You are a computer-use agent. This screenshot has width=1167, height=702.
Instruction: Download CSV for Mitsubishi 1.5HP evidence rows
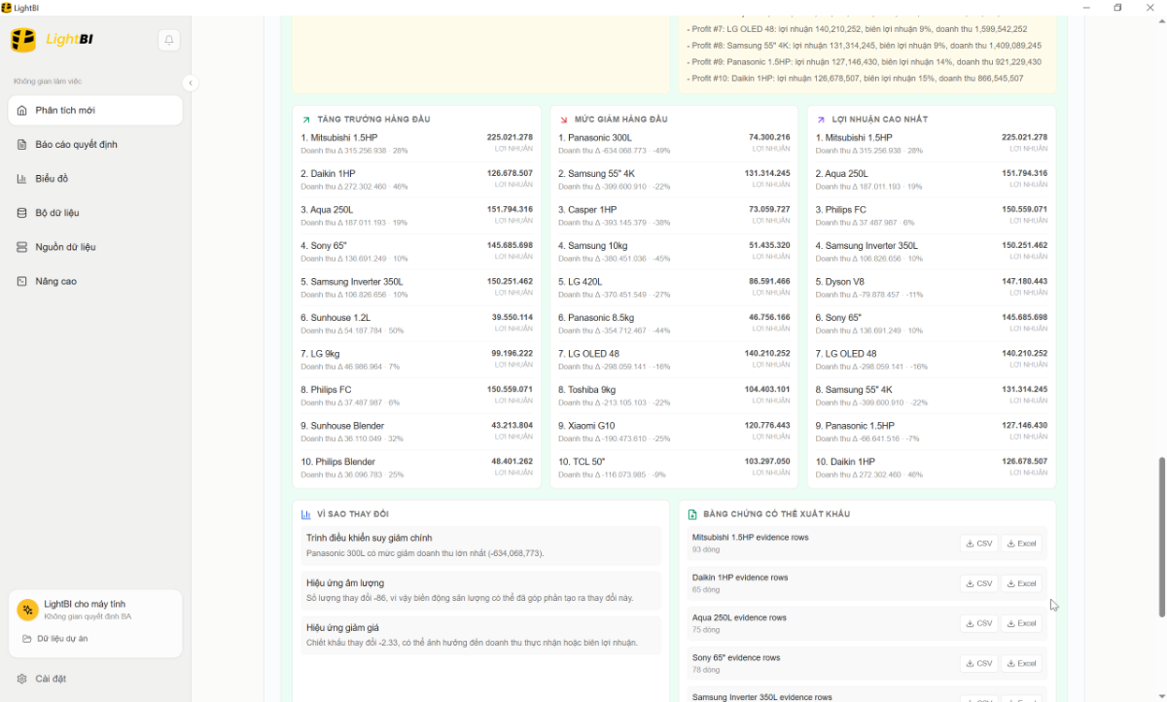(x=979, y=544)
